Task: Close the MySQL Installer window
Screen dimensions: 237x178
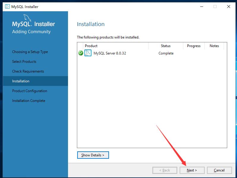Action: 229,7
